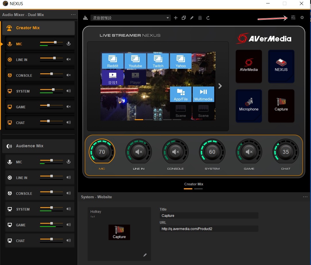
Task: Switch to the first Creator Mix page indicator
Action: (x=188, y=189)
